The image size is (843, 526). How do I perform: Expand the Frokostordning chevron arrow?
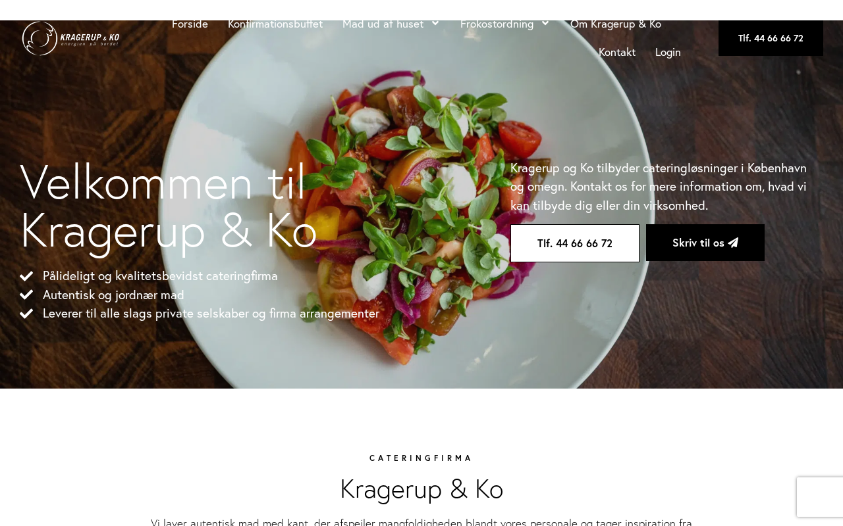click(x=545, y=24)
